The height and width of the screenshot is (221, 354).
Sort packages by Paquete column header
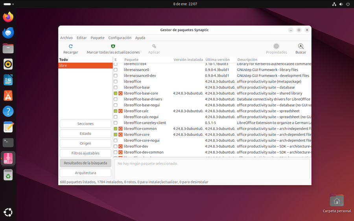pos(131,60)
